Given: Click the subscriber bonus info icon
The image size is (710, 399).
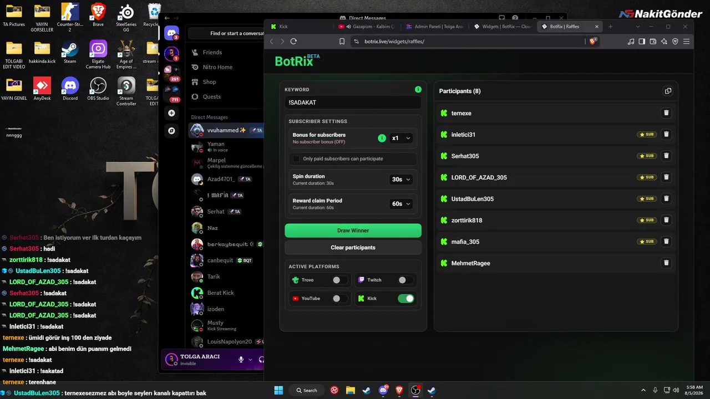Looking at the screenshot, I should click(382, 138).
